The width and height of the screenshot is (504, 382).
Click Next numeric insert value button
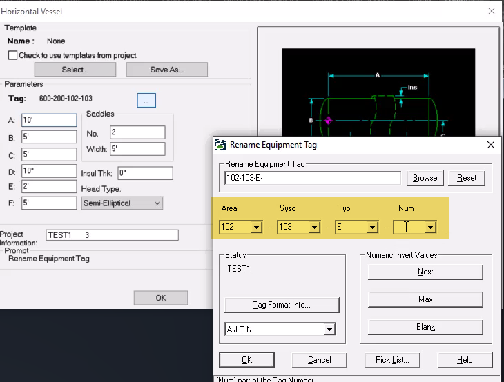pyautogui.click(x=425, y=272)
